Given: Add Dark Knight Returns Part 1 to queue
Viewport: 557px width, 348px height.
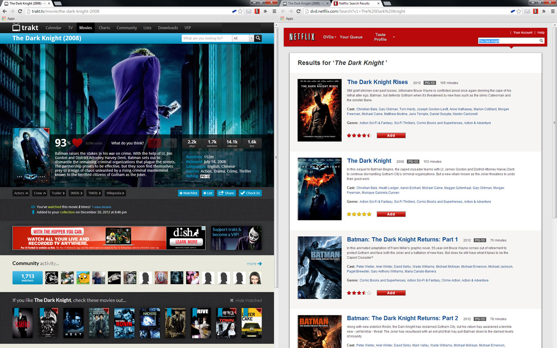Looking at the screenshot, I should (391, 293).
